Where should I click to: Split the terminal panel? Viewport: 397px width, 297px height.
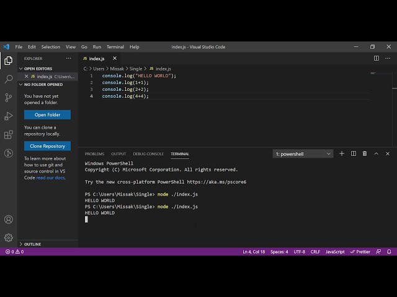coord(354,153)
